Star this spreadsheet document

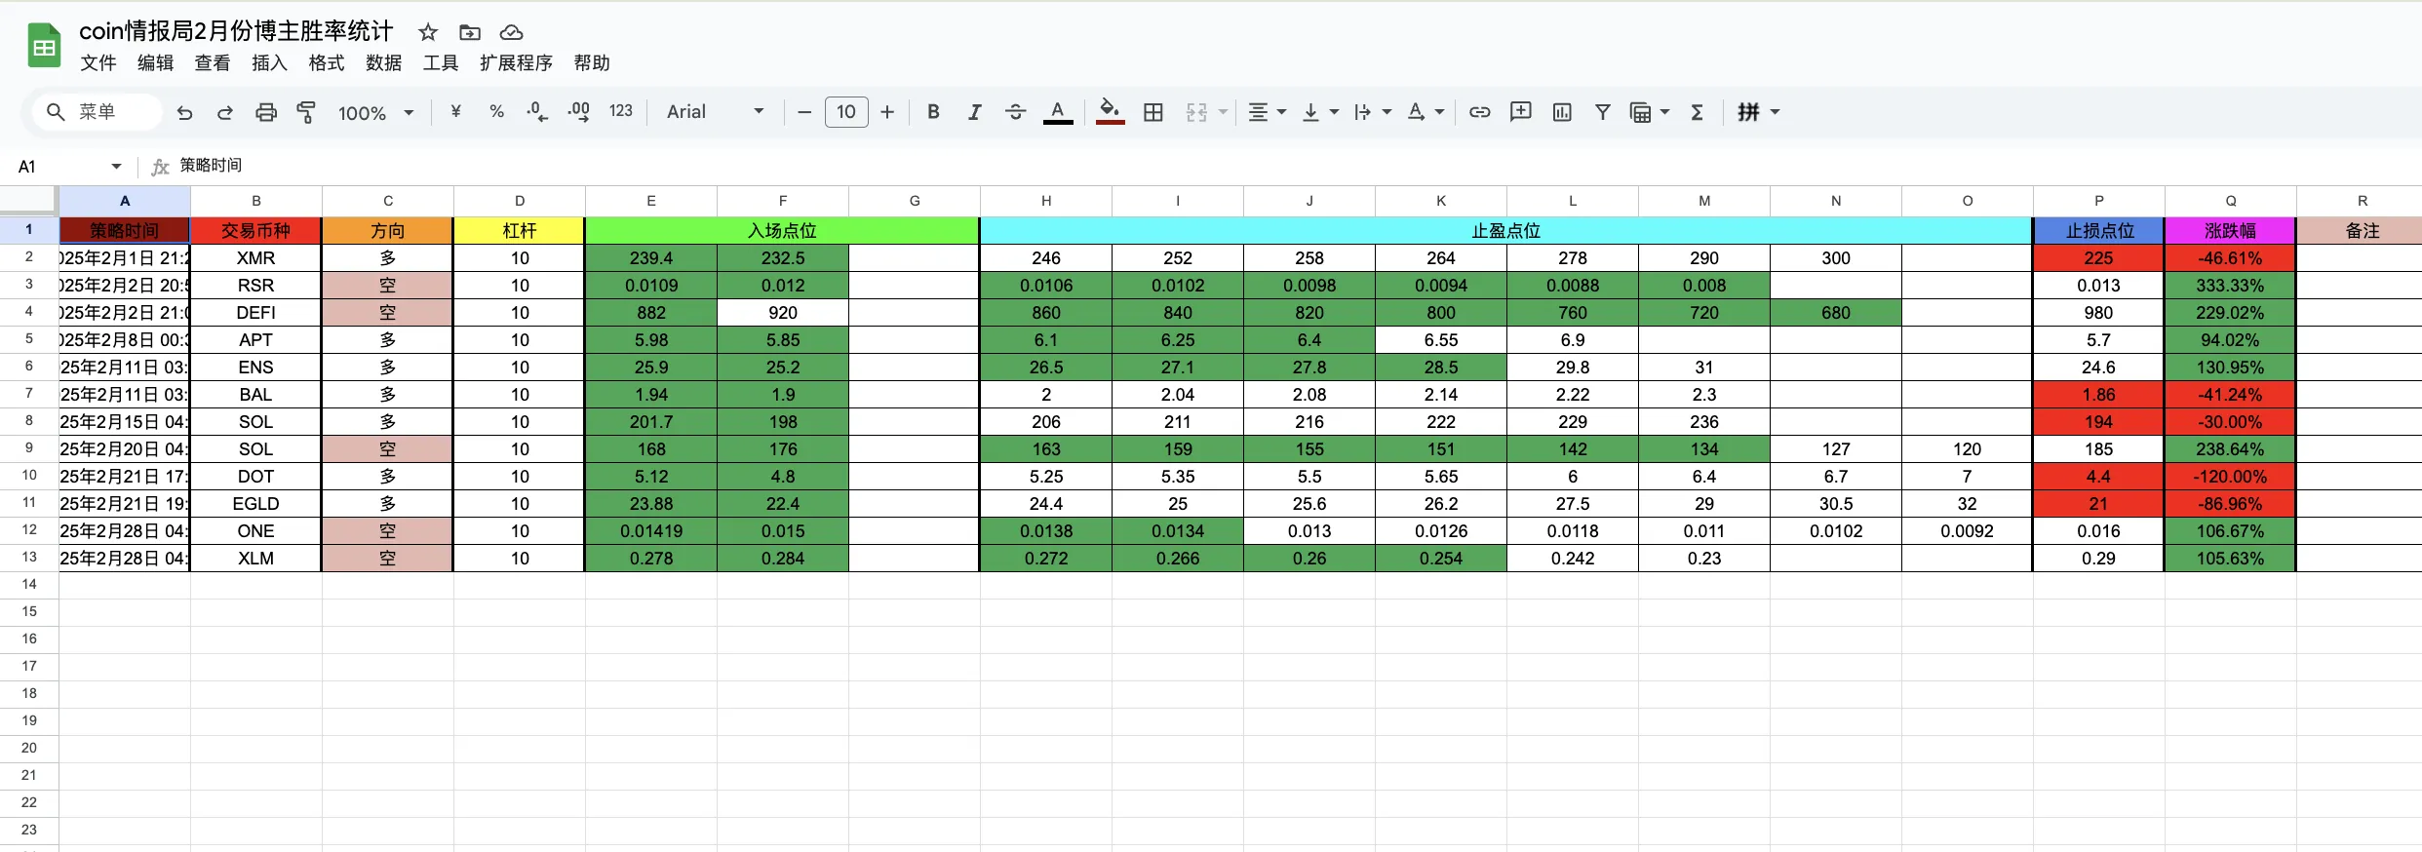pyautogui.click(x=427, y=32)
